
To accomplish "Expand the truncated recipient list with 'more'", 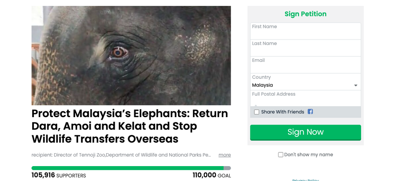I will [x=224, y=155].
